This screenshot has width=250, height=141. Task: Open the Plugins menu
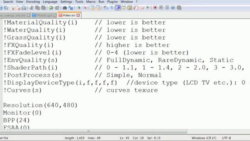[x=112, y=2]
